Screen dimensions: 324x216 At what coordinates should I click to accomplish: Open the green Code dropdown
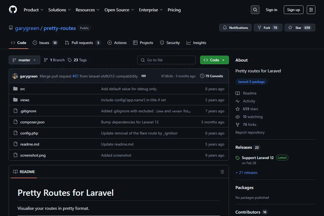click(x=214, y=60)
